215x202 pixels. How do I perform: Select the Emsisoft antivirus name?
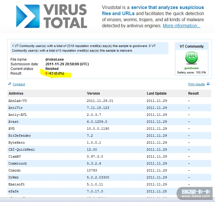(17, 184)
